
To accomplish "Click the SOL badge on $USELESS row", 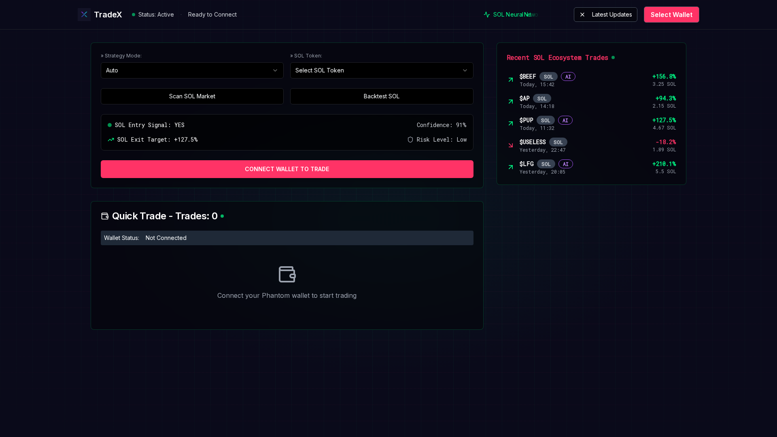I will click(558, 142).
